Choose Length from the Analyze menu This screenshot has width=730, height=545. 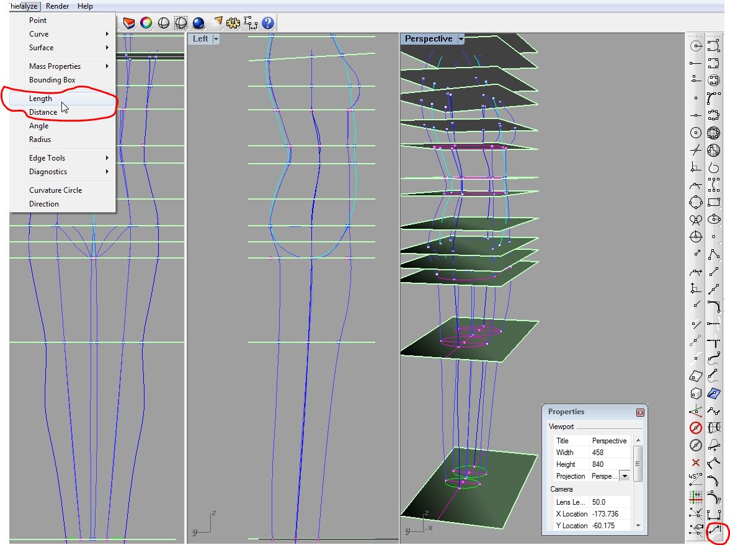click(x=41, y=99)
